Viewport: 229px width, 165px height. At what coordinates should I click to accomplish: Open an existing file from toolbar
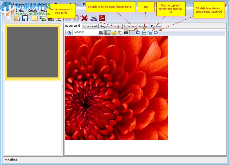click(17, 18)
